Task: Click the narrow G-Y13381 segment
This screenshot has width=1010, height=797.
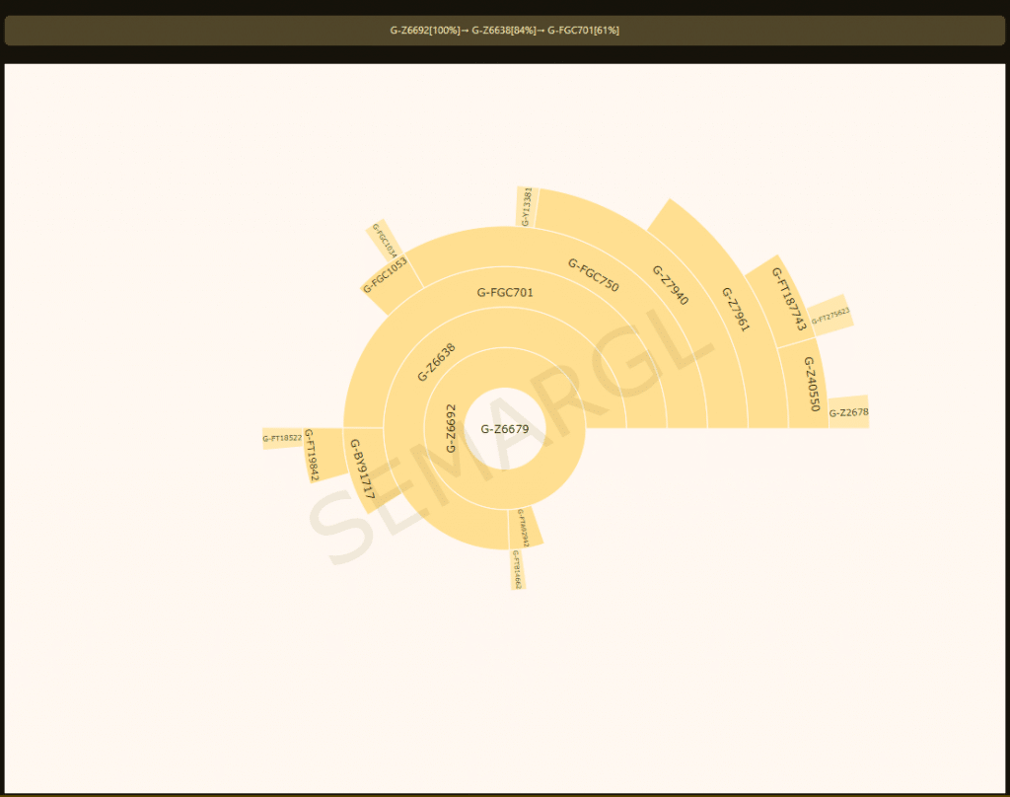Action: click(x=527, y=207)
